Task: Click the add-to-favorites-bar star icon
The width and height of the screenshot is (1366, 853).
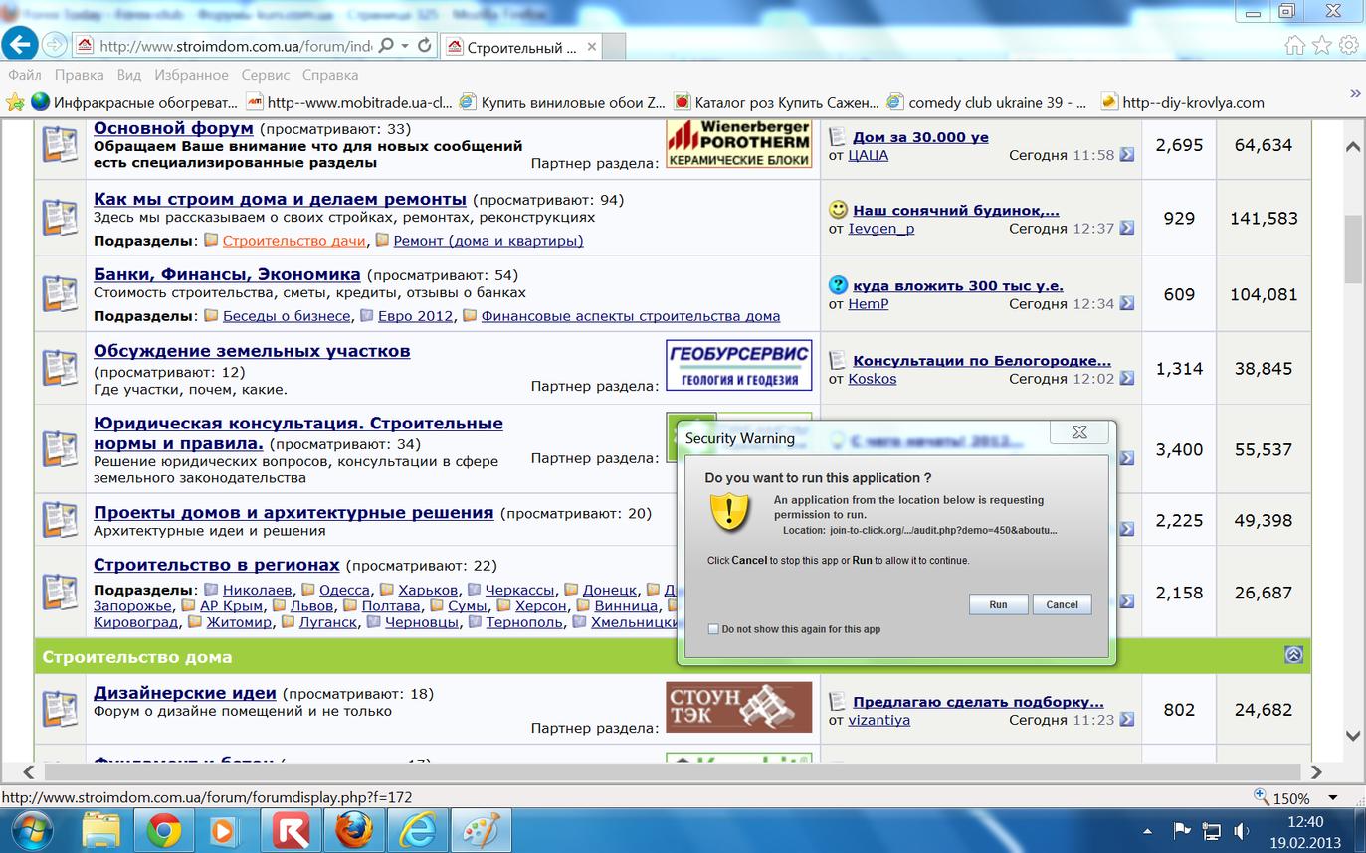Action: pos(14,102)
